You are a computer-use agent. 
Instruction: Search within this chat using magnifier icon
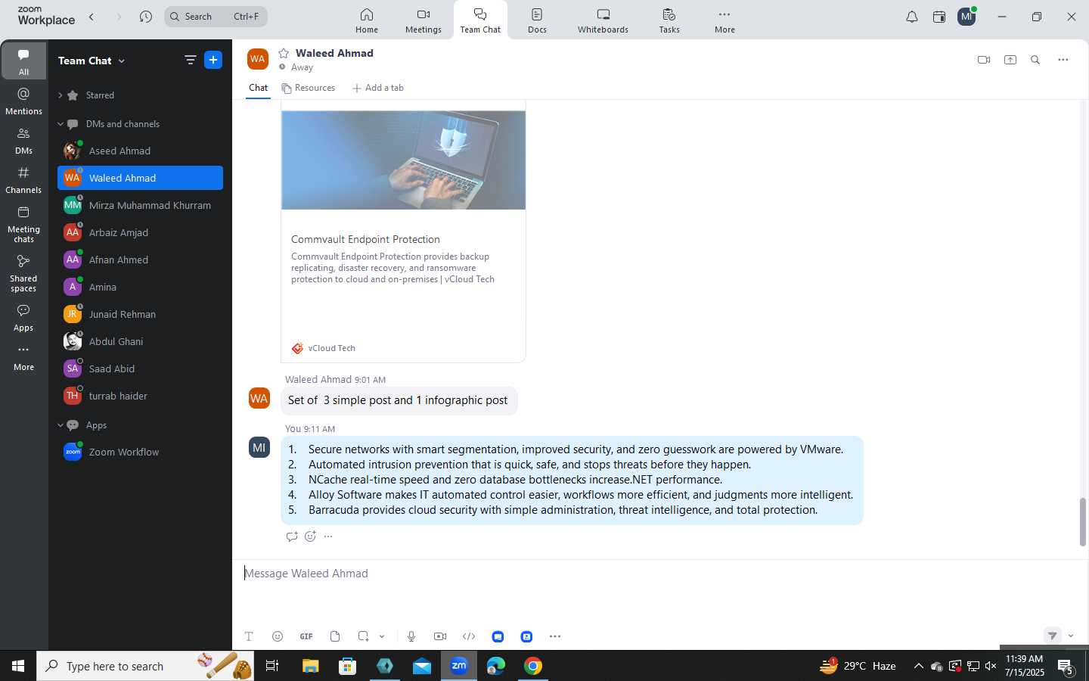pos(1035,60)
